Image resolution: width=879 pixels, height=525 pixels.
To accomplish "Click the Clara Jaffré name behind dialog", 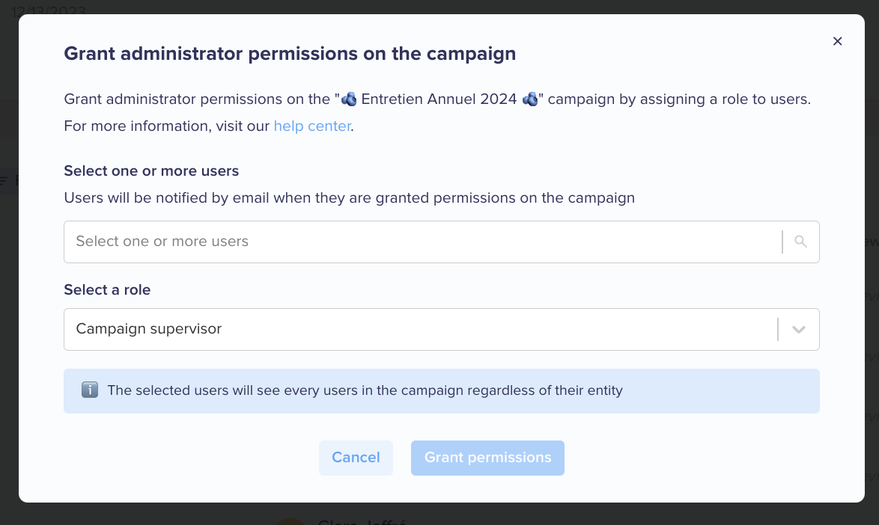I will tap(362, 521).
